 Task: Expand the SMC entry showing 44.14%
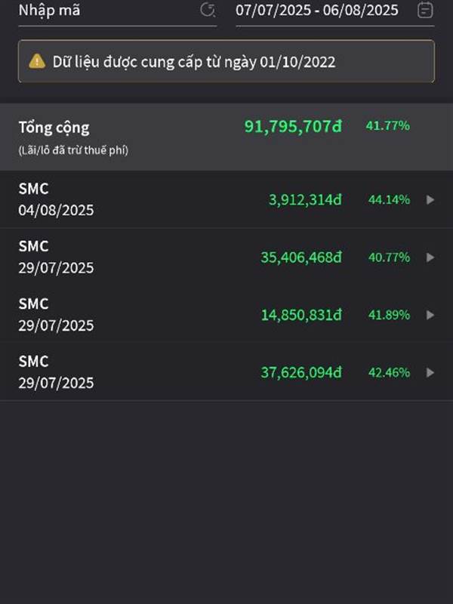click(x=430, y=199)
